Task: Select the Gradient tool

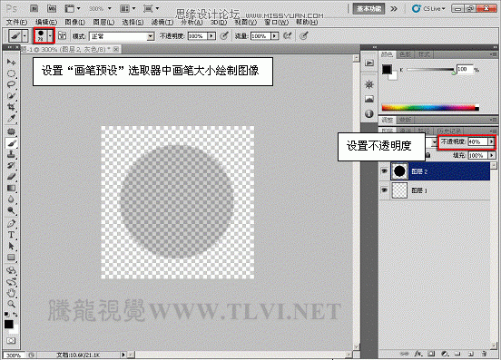Action: pos(11,188)
